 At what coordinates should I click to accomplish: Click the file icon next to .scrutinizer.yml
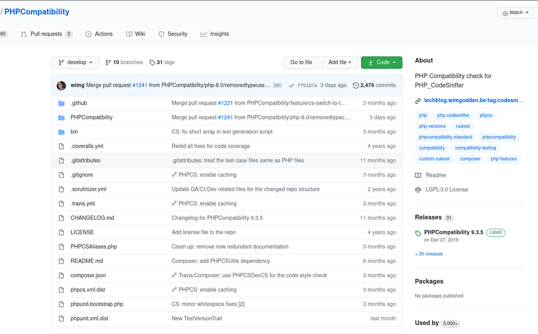coord(61,189)
